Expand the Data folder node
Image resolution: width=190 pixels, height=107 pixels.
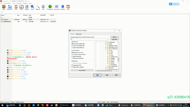[x=107, y=52]
